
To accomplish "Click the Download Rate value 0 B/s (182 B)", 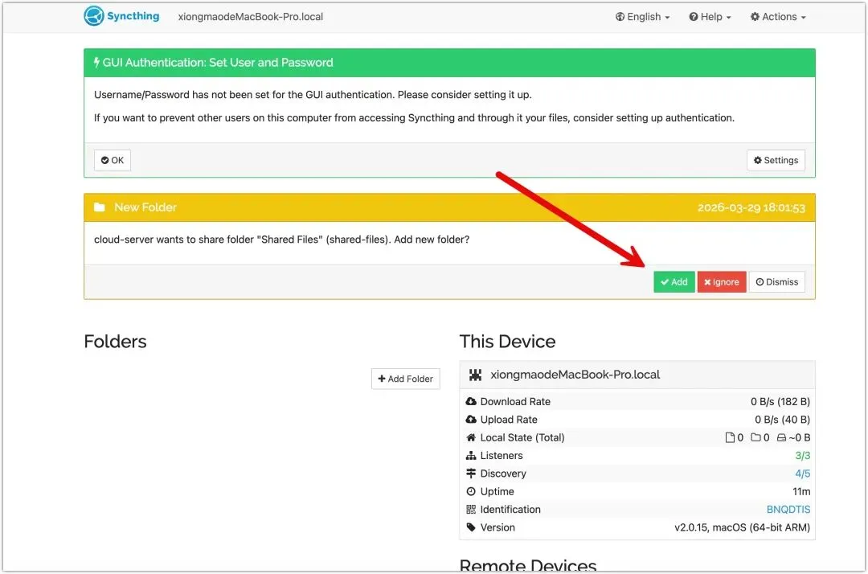I will click(780, 401).
